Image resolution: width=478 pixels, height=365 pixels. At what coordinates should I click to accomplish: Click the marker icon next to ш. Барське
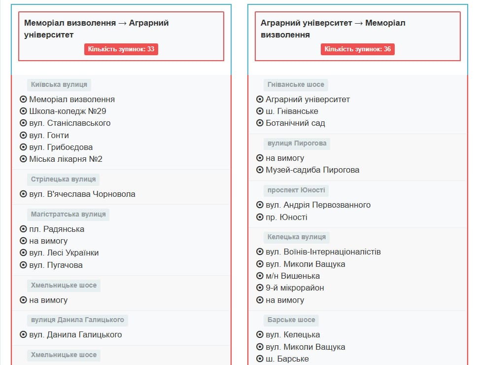(260, 359)
